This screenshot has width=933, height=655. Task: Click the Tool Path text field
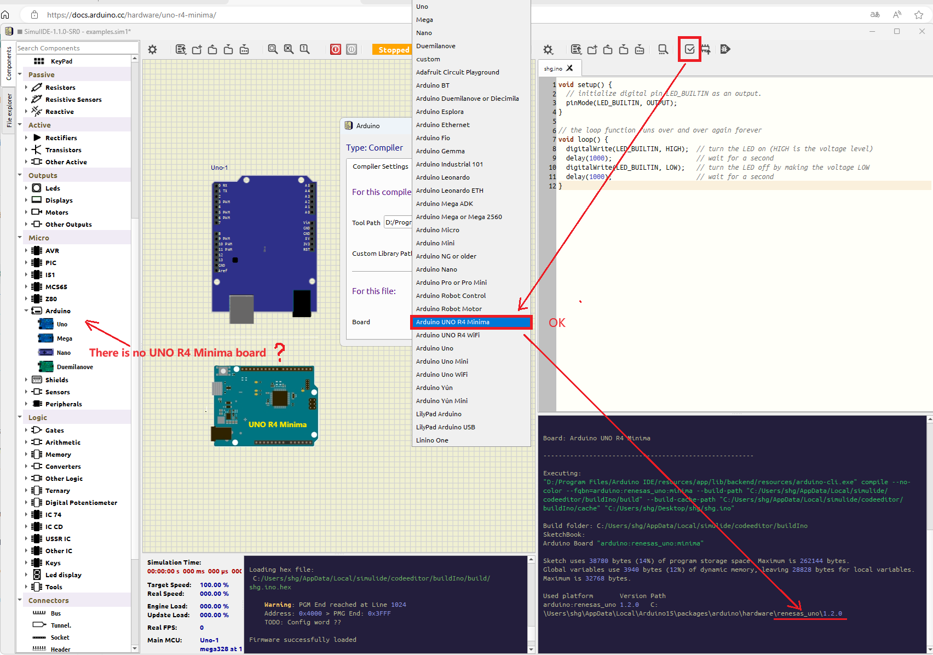[398, 222]
